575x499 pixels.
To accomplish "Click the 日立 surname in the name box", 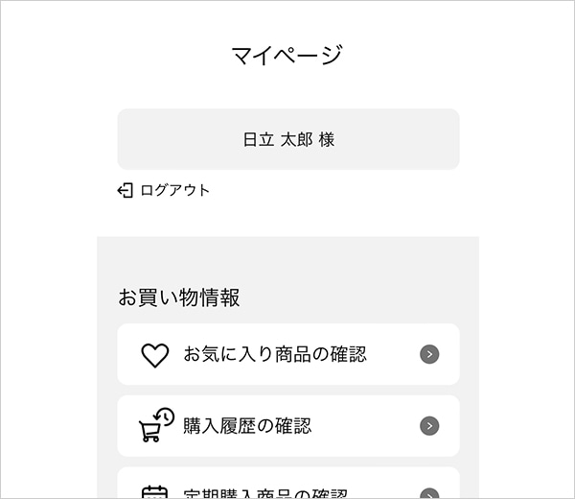I will click(259, 140).
